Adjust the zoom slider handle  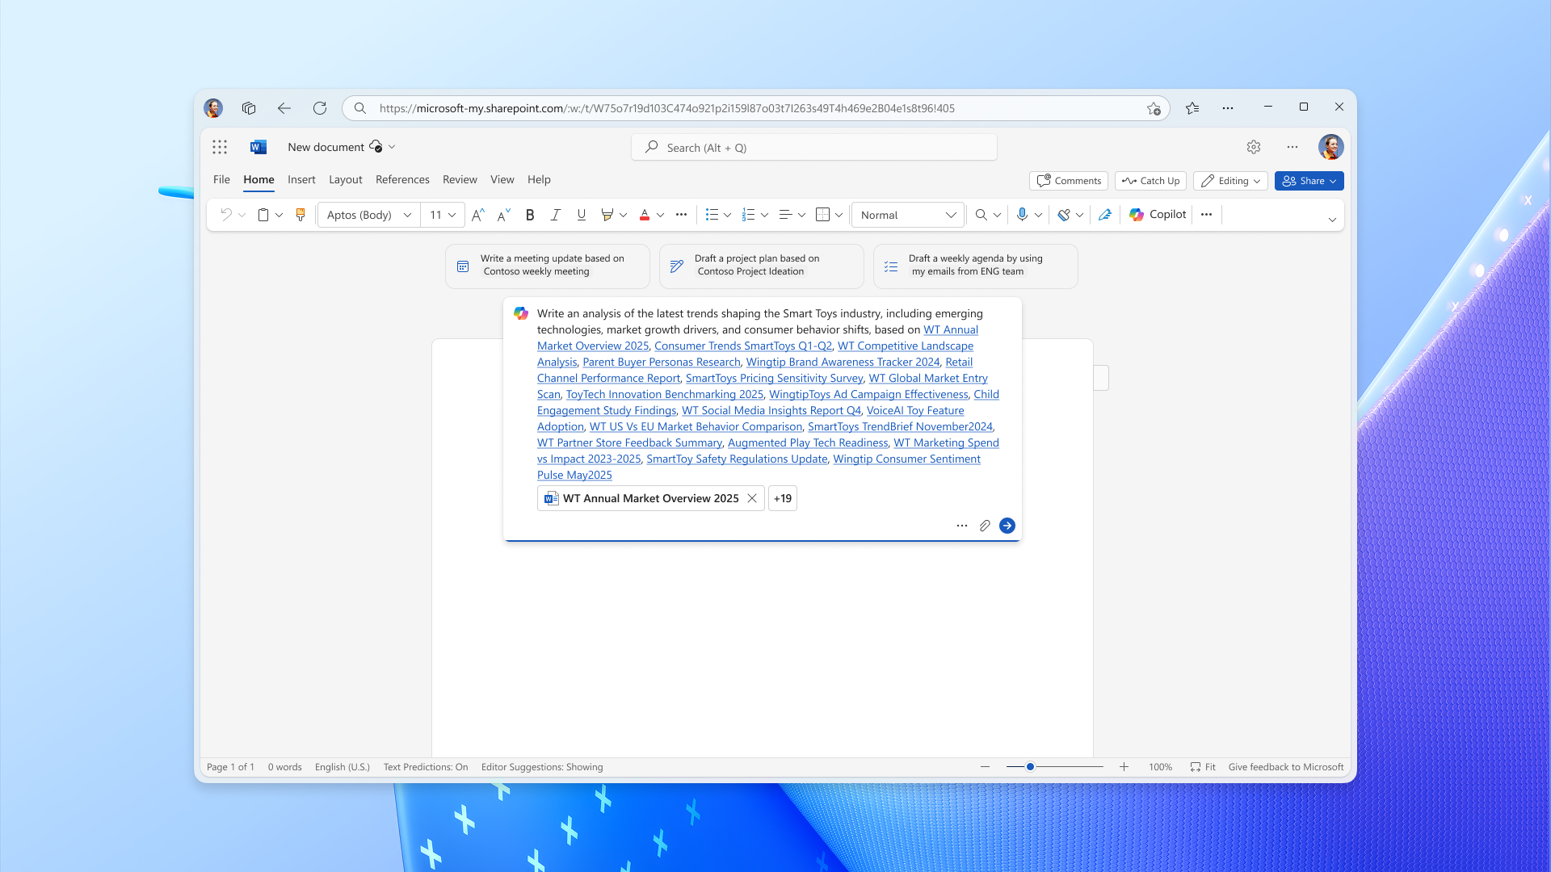click(x=1031, y=767)
